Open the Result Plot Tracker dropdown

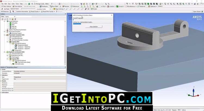[48, 11]
